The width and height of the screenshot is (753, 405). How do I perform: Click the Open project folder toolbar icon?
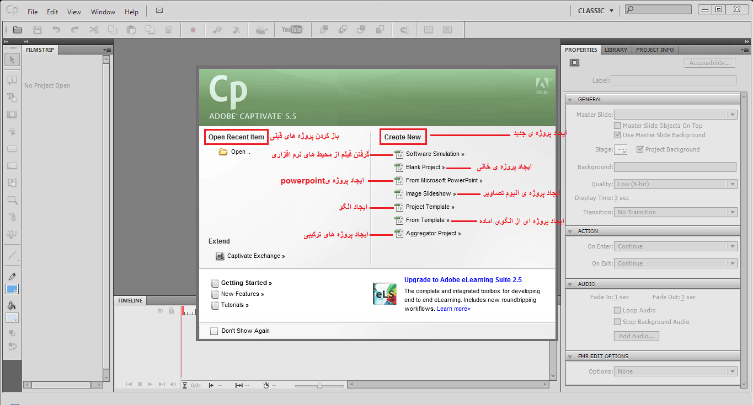click(18, 30)
